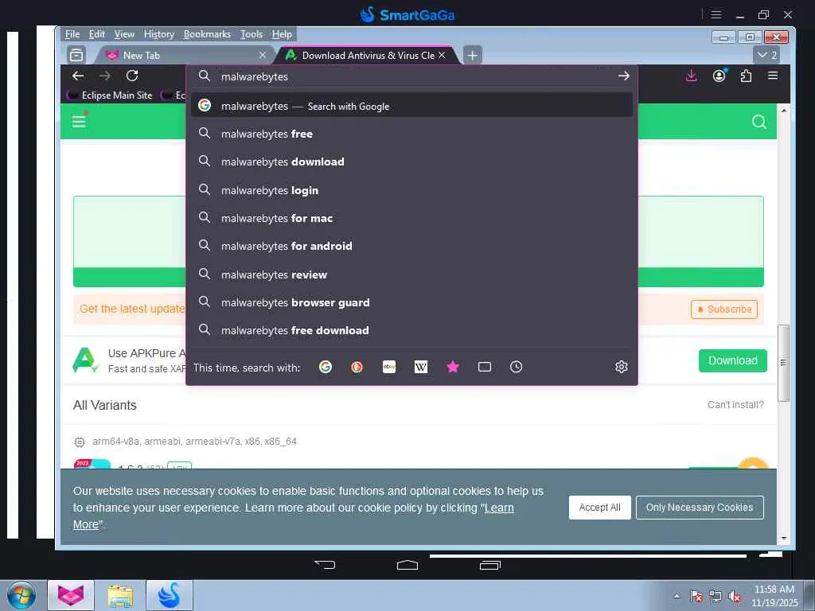This screenshot has height=611, width=815.
Task: Reload the page with the refresh icon
Action: 132,76
